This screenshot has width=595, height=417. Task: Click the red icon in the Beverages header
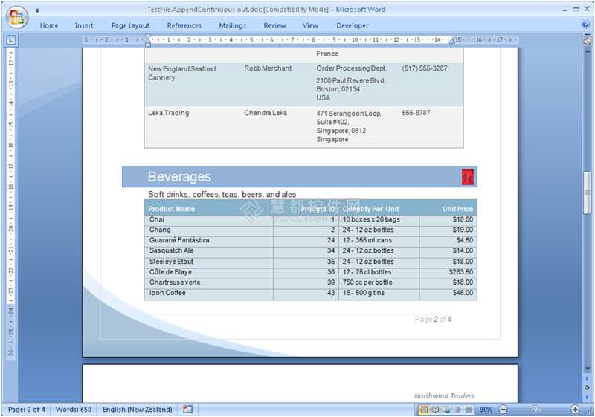[x=468, y=177]
